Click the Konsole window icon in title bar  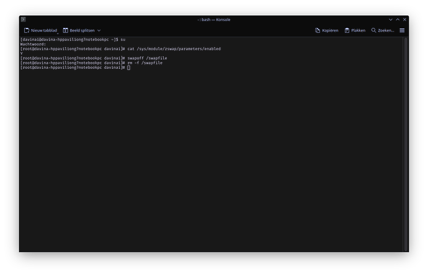[x=23, y=19]
